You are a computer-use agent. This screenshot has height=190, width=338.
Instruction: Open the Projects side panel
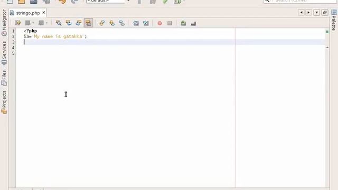point(4,102)
